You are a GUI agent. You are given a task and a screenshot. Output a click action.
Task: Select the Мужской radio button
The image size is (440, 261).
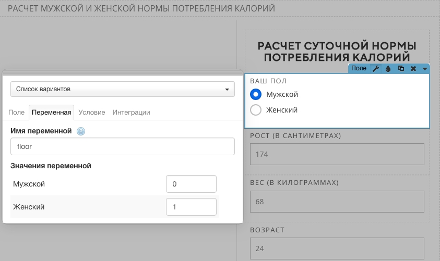pos(256,94)
